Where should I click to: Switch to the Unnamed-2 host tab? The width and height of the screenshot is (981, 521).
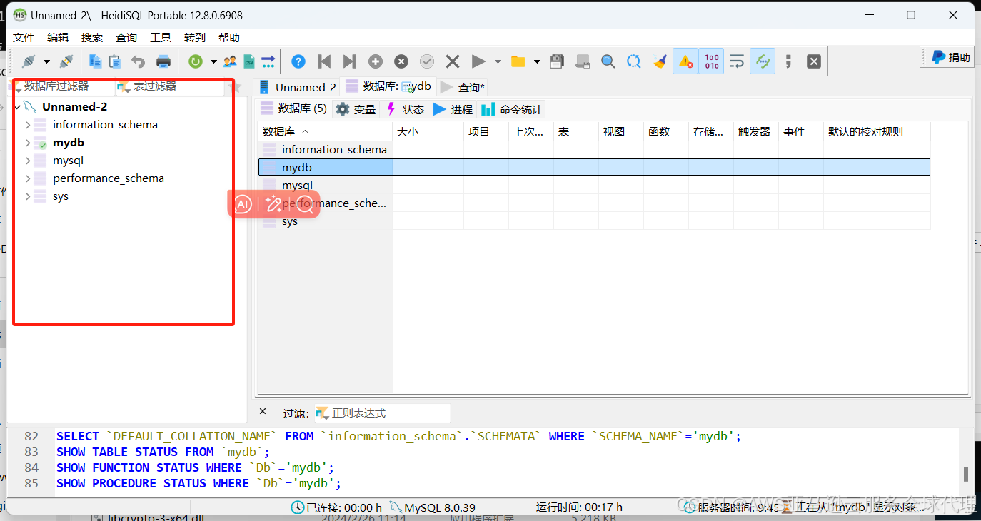pyautogui.click(x=298, y=87)
